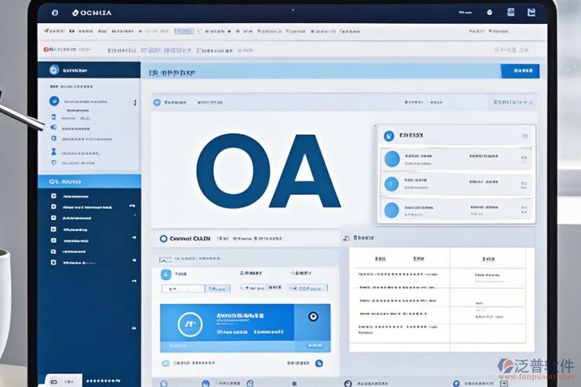Viewport: 581px width, 387px height.
Task: Toggle the black circular control on the blue card
Action: [313, 317]
